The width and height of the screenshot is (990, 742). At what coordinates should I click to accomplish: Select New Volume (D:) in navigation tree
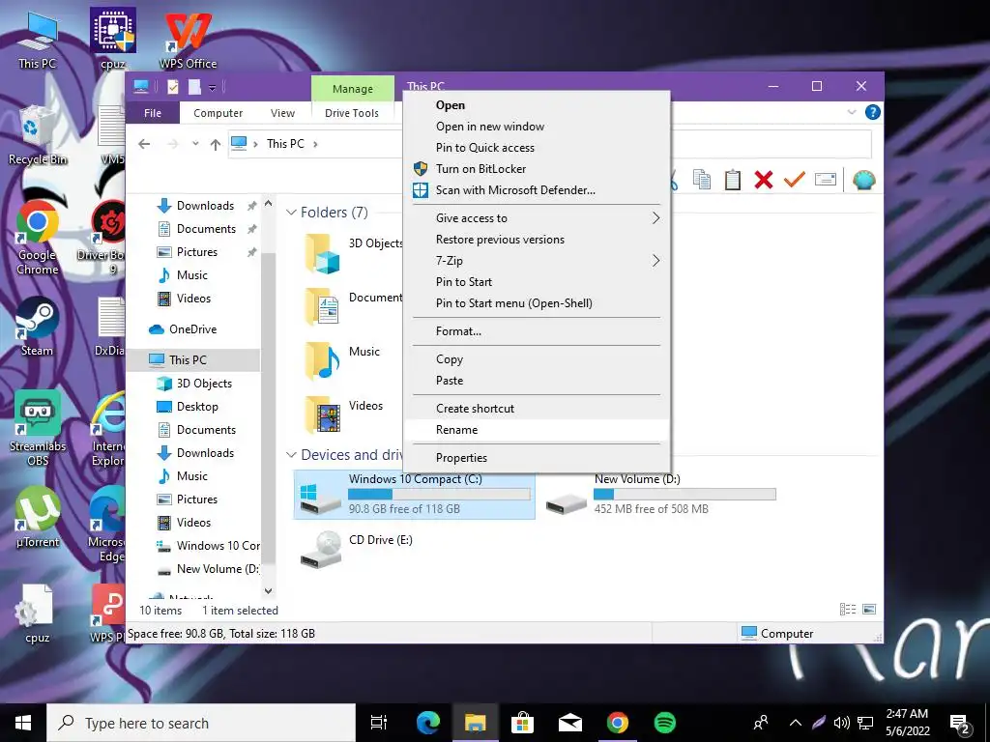[x=218, y=569]
